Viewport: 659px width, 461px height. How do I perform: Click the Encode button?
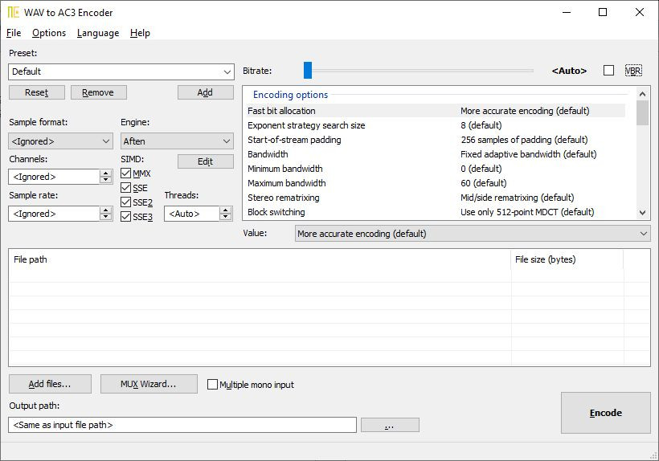pos(606,413)
